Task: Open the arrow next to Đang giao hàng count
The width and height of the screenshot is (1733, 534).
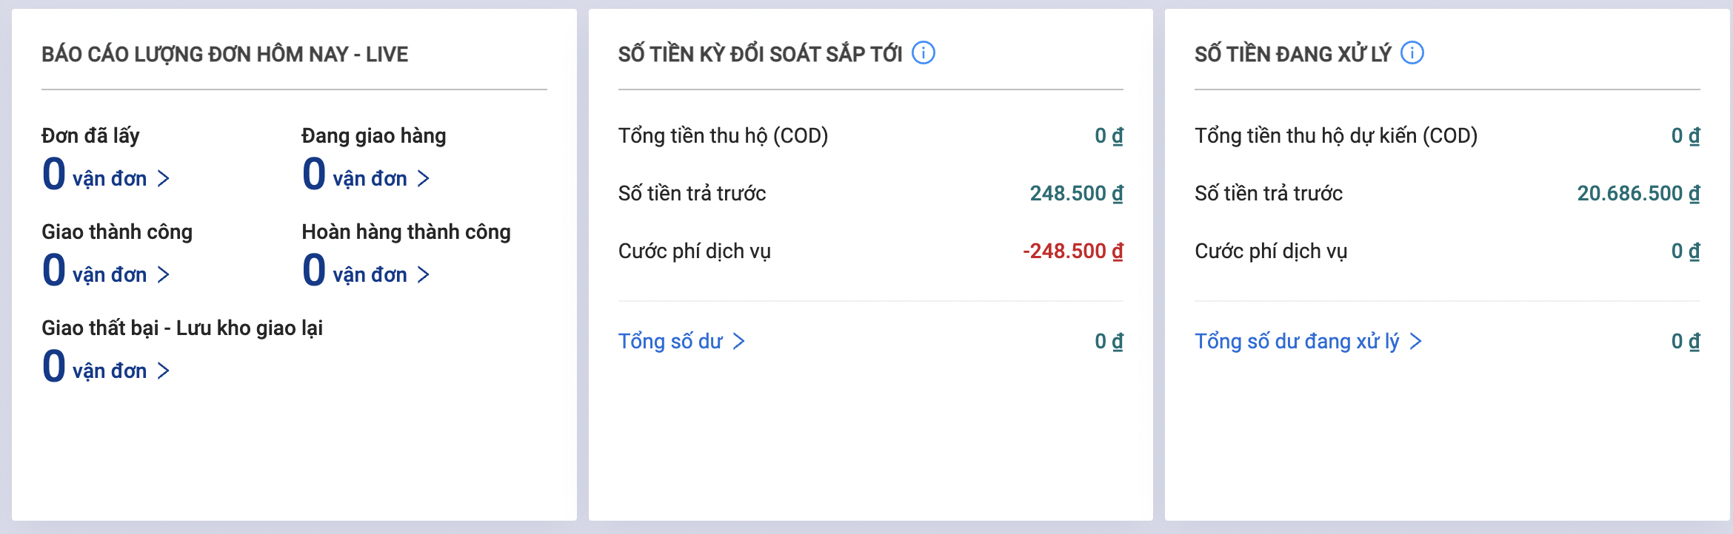Action: point(422,178)
